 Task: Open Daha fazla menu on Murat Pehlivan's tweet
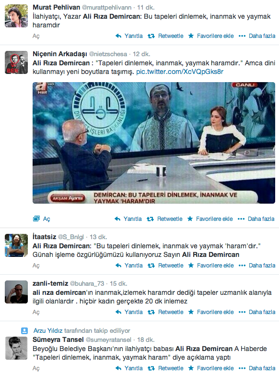(262, 36)
